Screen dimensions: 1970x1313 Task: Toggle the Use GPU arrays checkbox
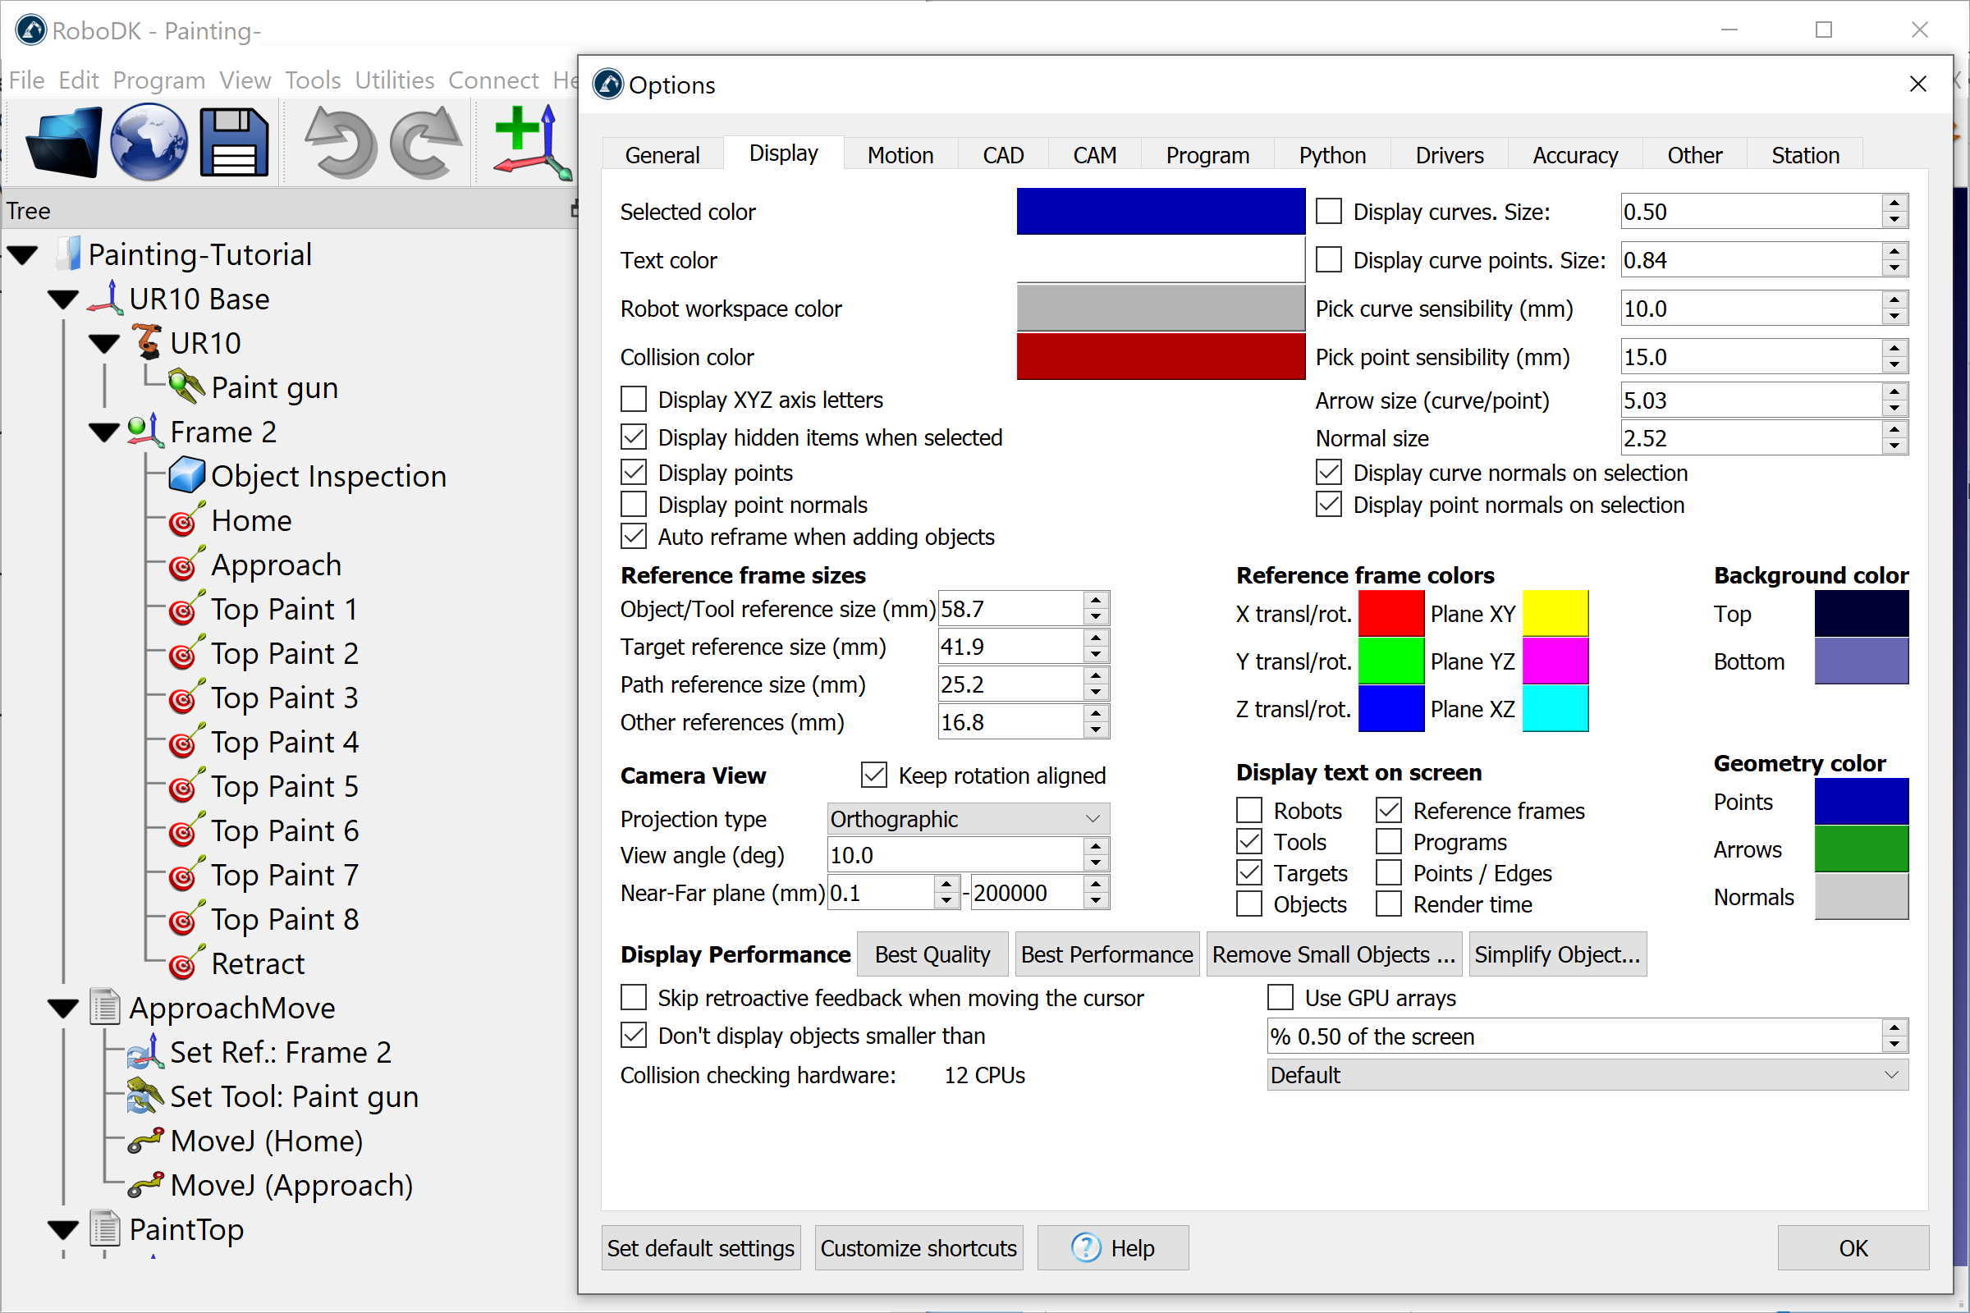(1280, 997)
